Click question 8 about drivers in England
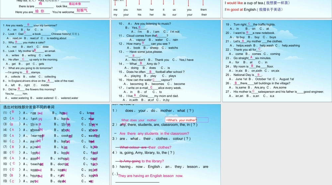Screen dimensions: 332x185 coord(39,81)
